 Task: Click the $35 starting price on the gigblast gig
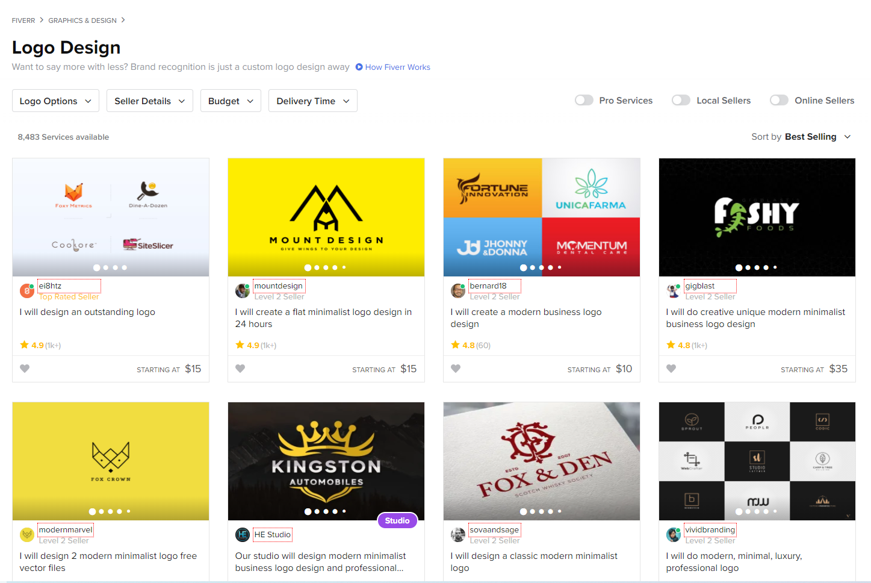838,369
